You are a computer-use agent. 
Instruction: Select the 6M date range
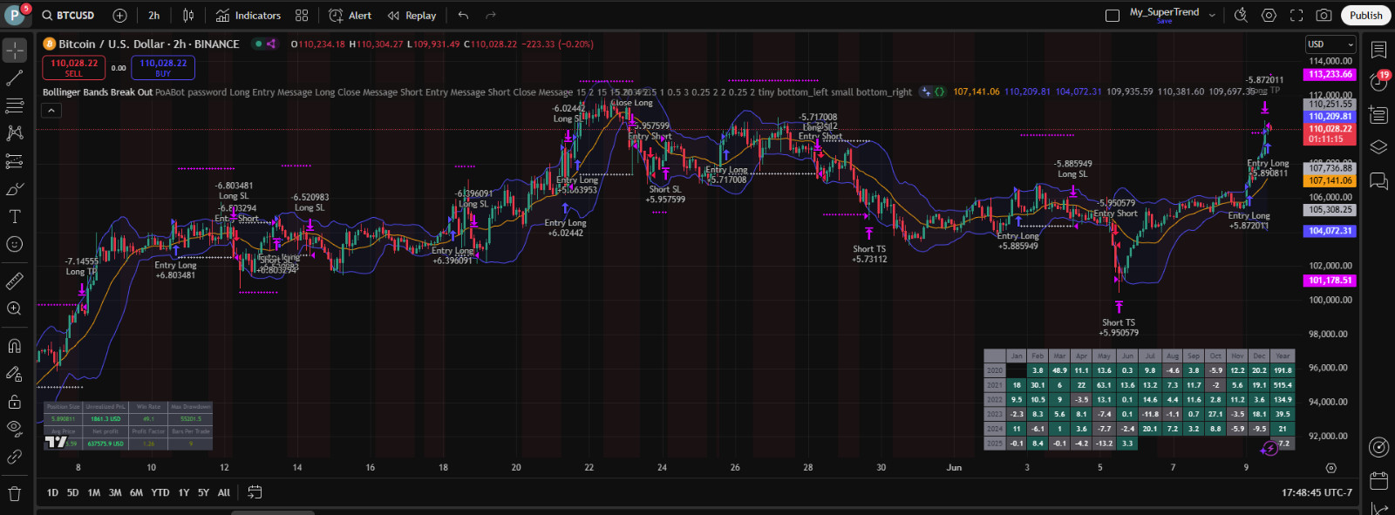click(136, 492)
